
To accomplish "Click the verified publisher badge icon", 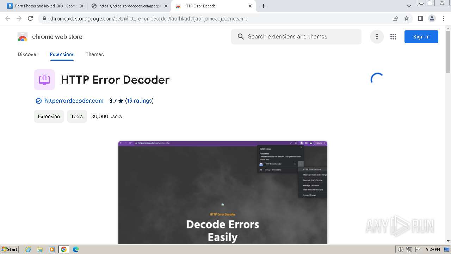I will click(39, 101).
